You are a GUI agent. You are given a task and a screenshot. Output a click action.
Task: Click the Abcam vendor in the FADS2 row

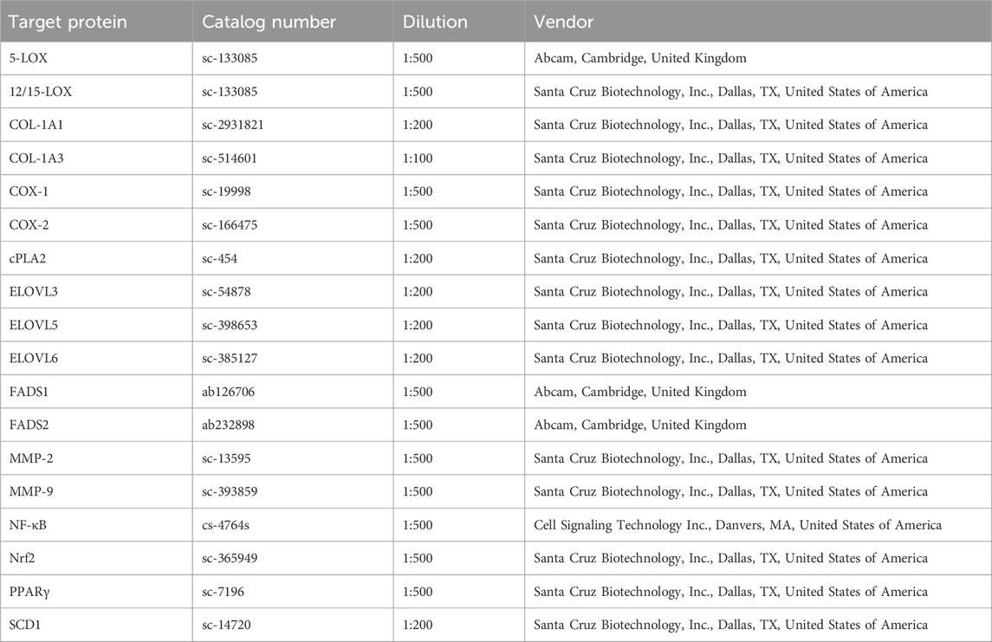coord(640,425)
